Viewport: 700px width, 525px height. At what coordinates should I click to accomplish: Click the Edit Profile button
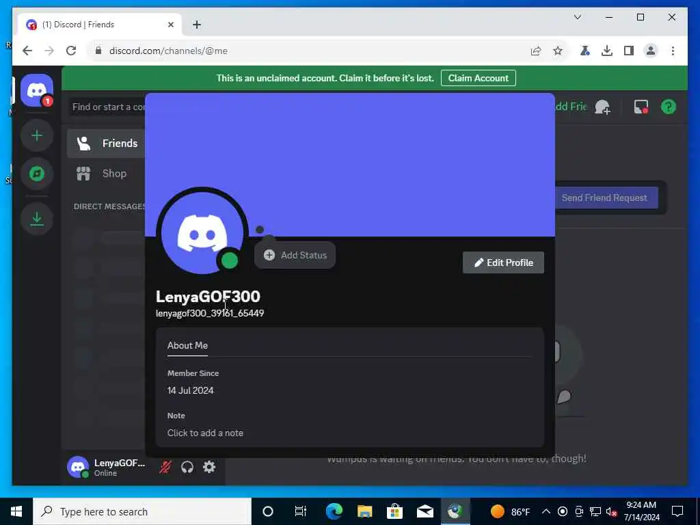coord(503,262)
